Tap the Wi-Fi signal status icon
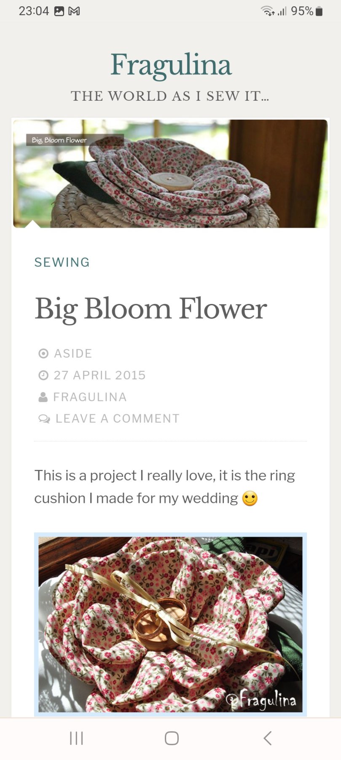The height and width of the screenshot is (760, 341). pyautogui.click(x=267, y=11)
